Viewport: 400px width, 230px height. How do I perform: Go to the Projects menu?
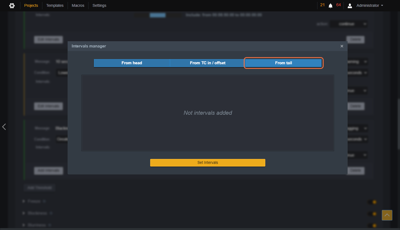click(x=31, y=5)
